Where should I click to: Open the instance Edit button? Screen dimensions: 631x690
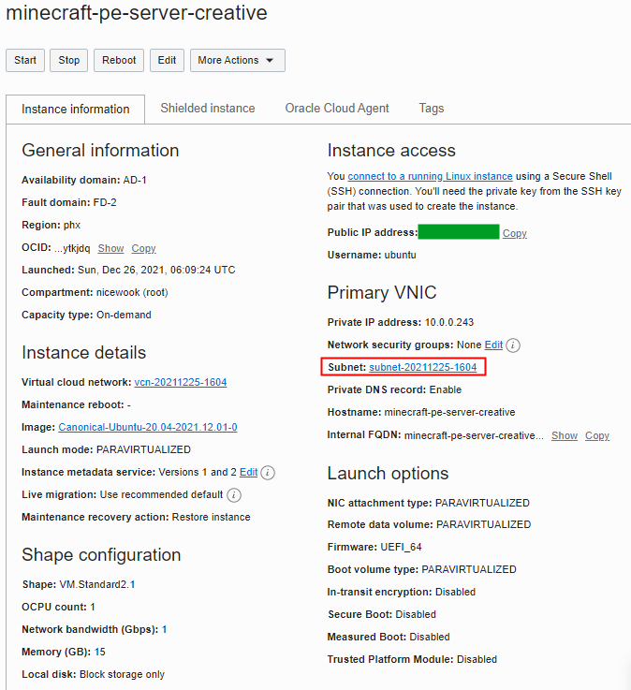167,60
